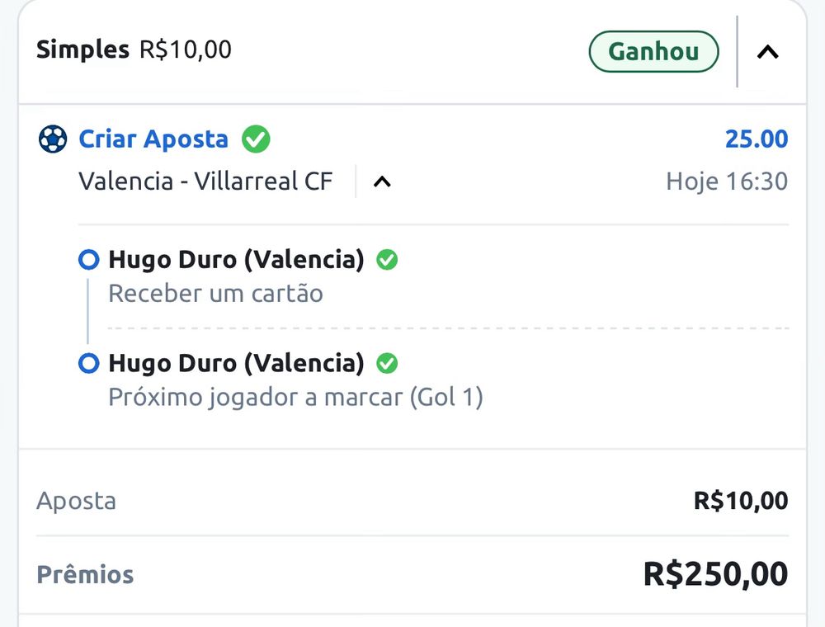Select the Valencia - Villarreal CF match
This screenshot has width=825, height=627.
205,181
